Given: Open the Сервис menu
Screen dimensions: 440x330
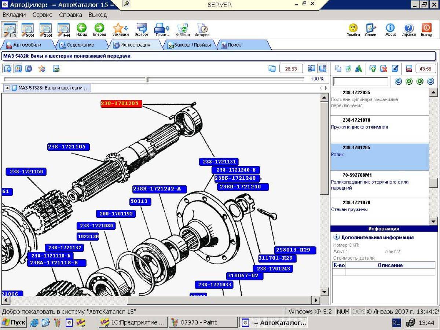Looking at the screenshot, I should 42,15.
